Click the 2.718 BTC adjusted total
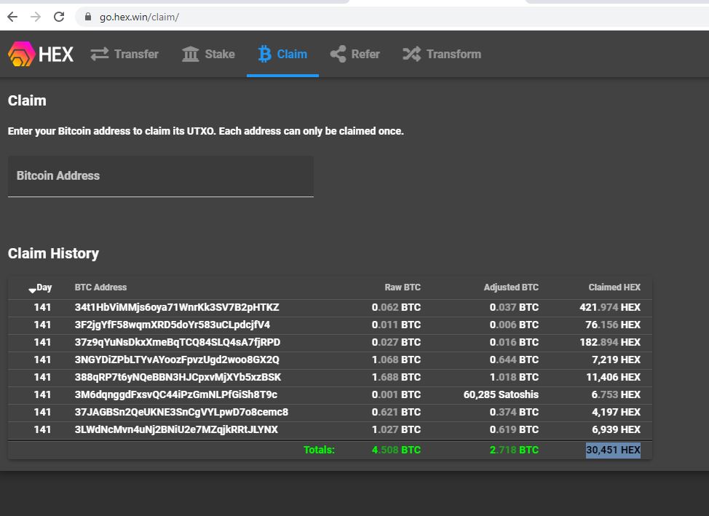 (x=514, y=450)
